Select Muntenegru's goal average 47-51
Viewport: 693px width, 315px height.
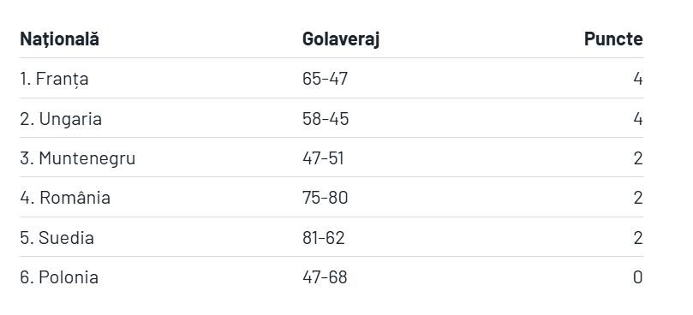click(323, 158)
